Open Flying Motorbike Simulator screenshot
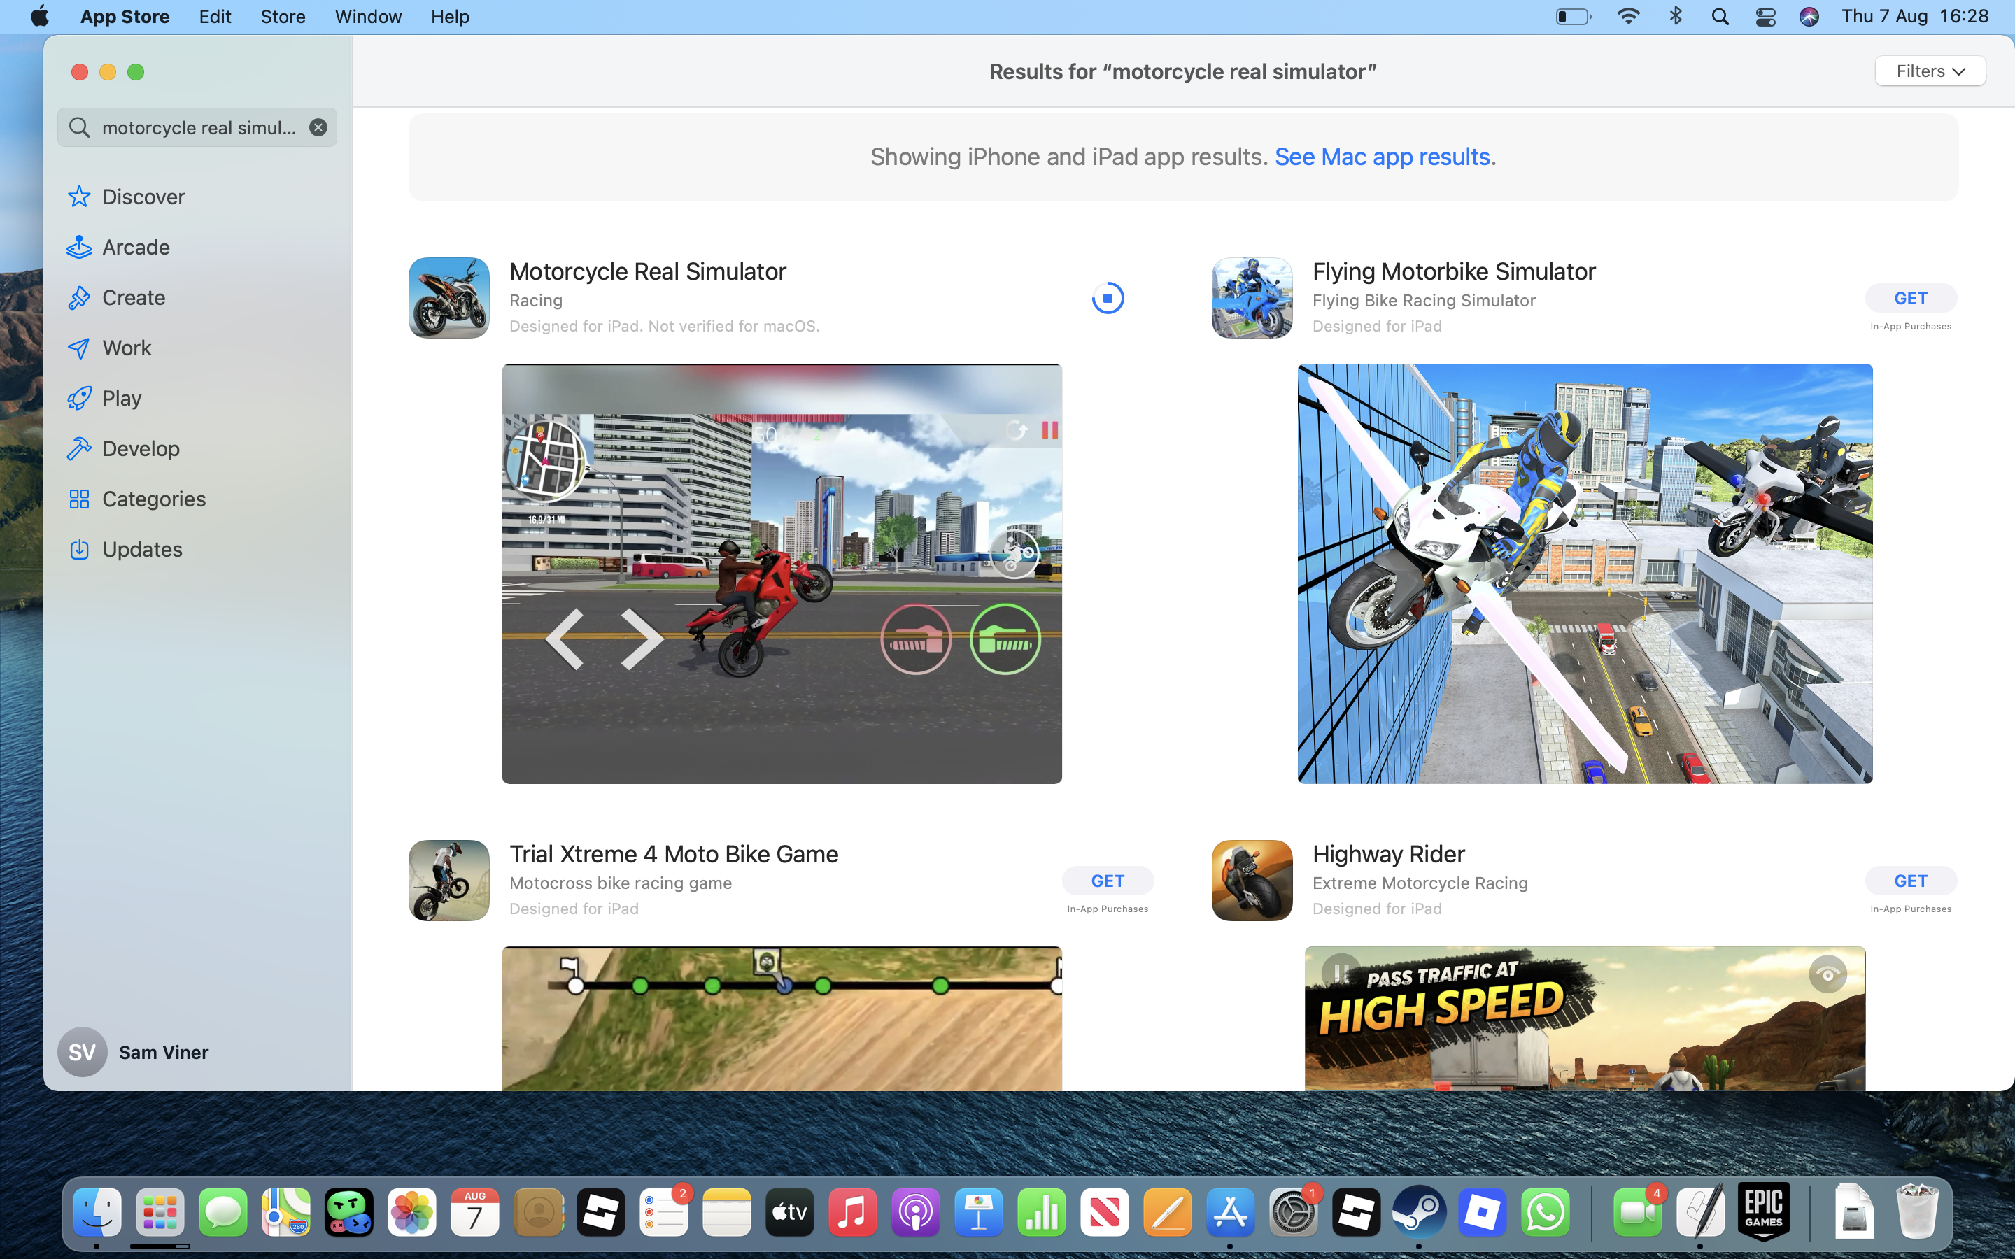 (1585, 574)
